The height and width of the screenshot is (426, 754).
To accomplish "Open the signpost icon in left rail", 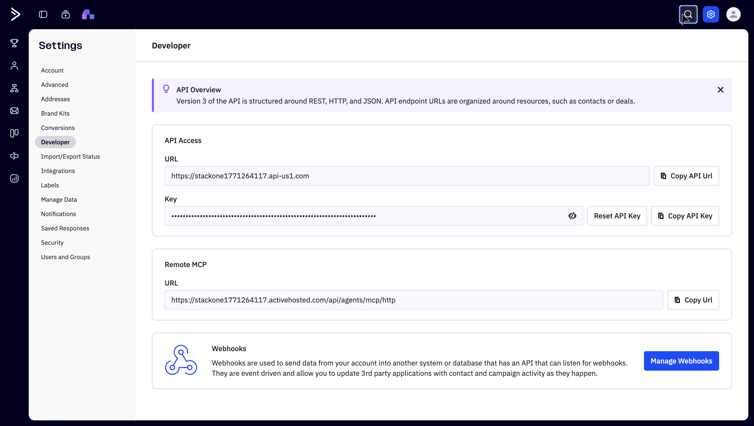I will pos(14,156).
